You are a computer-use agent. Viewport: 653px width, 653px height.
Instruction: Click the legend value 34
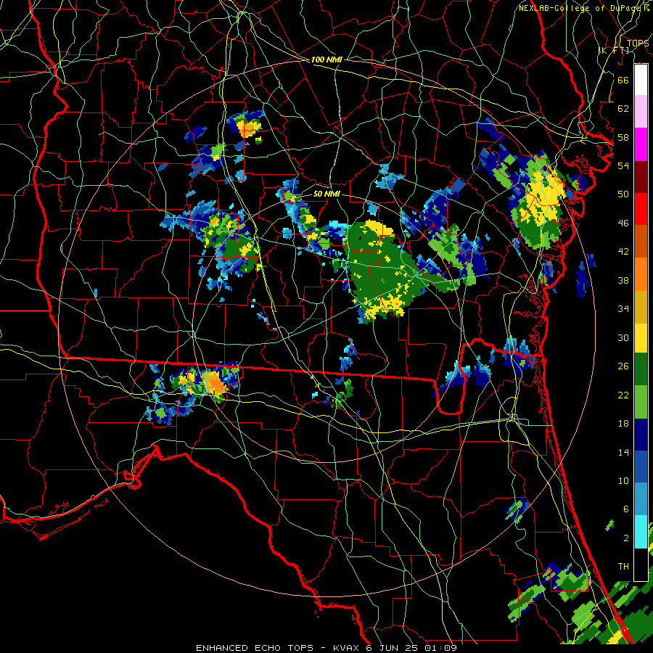pos(623,309)
